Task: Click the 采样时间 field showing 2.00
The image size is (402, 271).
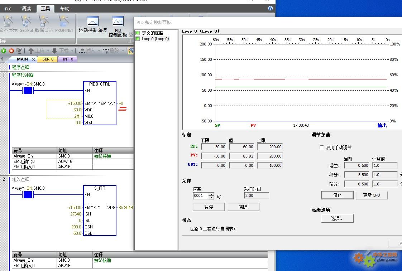Action: pos(257,195)
